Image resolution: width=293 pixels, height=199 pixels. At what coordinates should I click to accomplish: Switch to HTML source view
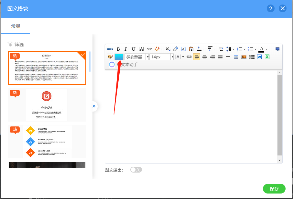coord(110,49)
